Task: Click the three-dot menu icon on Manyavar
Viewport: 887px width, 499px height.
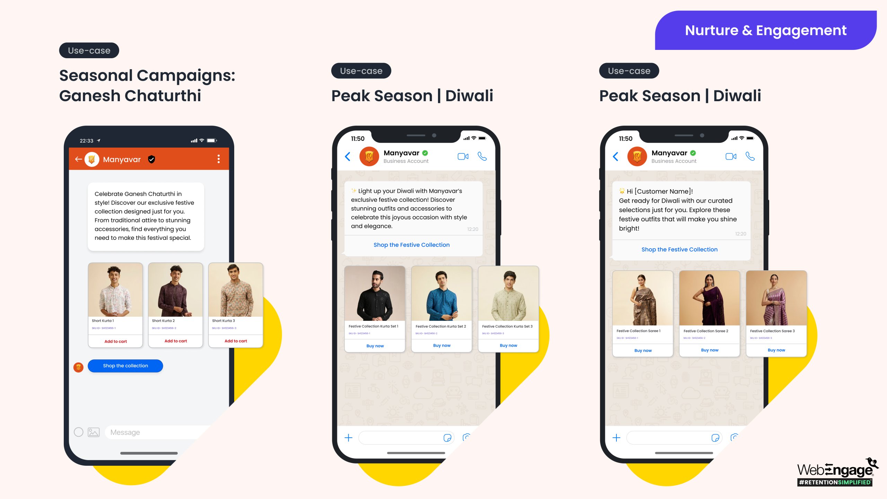Action: pos(219,159)
